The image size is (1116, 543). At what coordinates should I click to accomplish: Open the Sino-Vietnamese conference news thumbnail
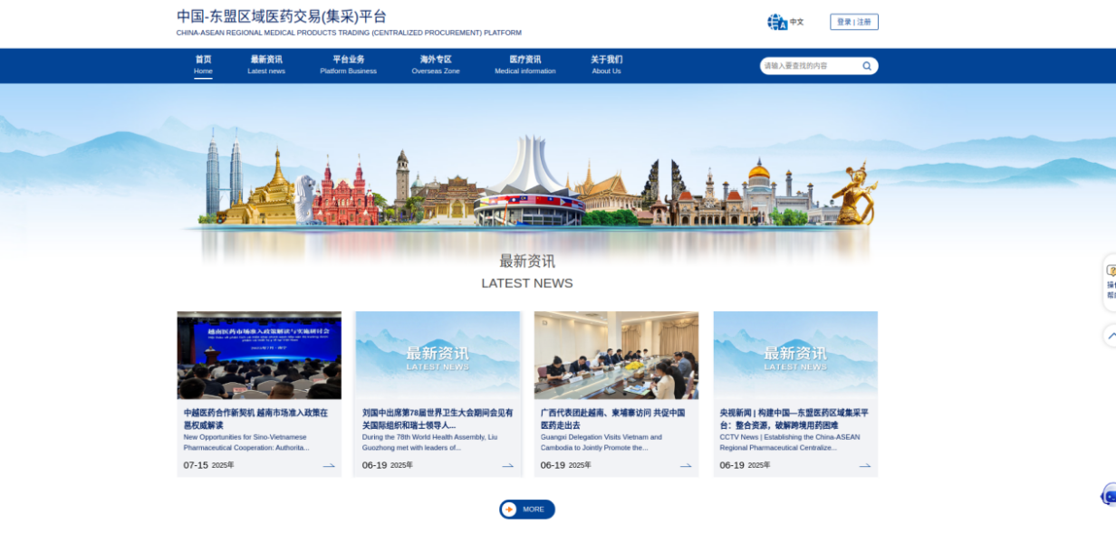pos(259,356)
